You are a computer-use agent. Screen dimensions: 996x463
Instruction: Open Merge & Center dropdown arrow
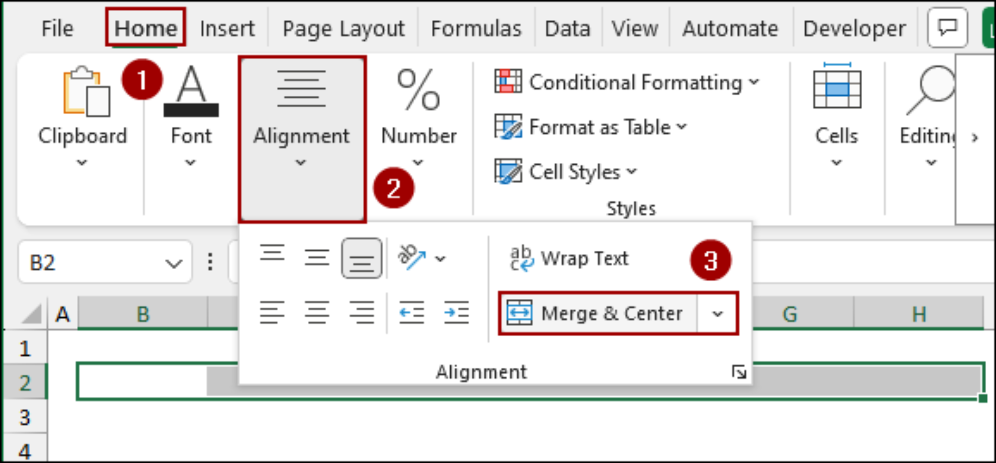[x=717, y=313]
